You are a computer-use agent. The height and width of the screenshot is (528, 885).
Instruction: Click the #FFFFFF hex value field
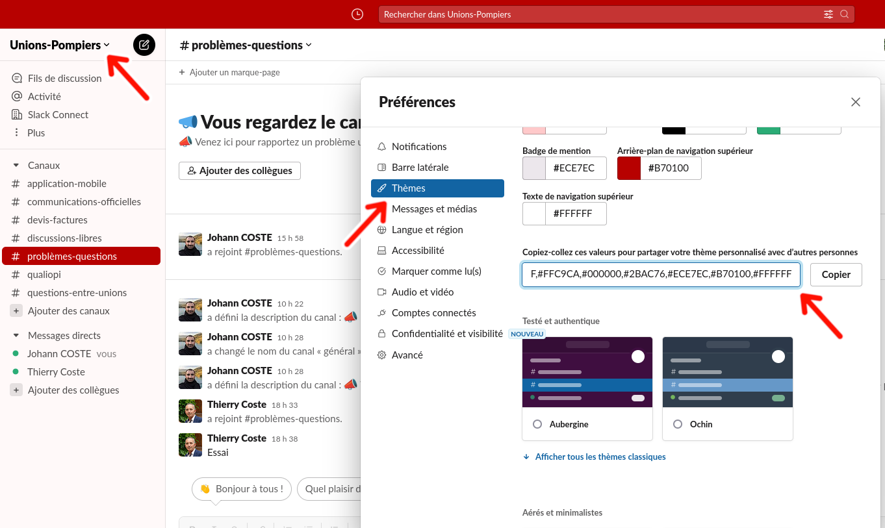[576, 214]
